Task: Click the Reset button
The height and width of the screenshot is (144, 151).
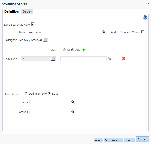Action: tap(98, 140)
